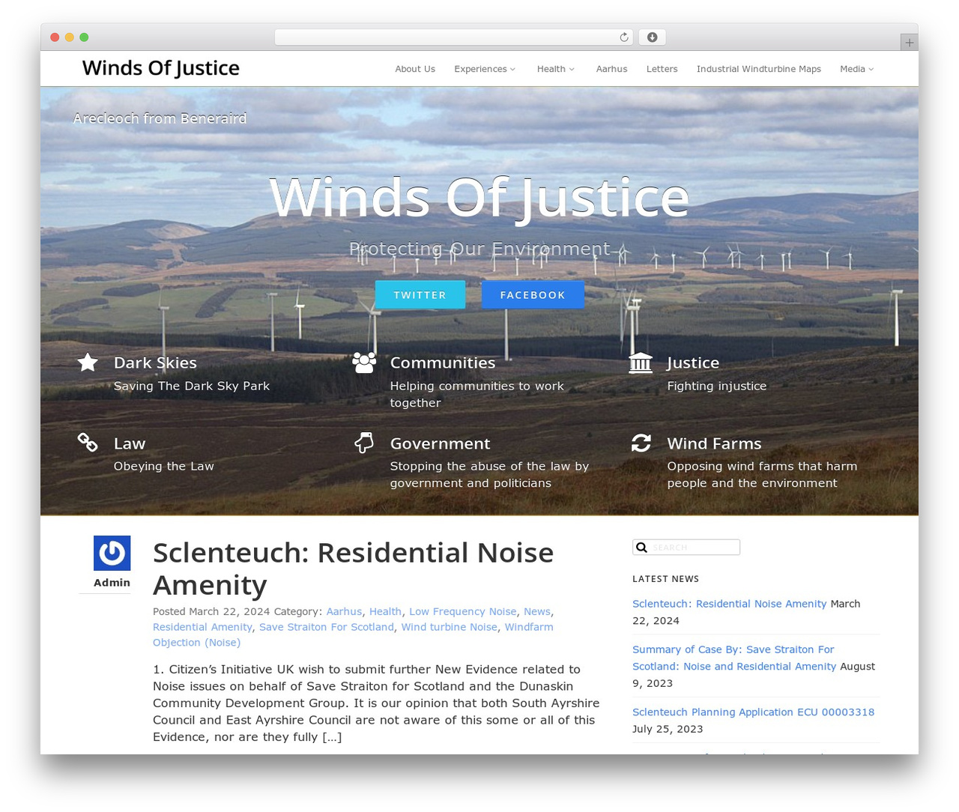959x812 pixels.
Task: Click the TWITTER button
Action: [420, 295]
